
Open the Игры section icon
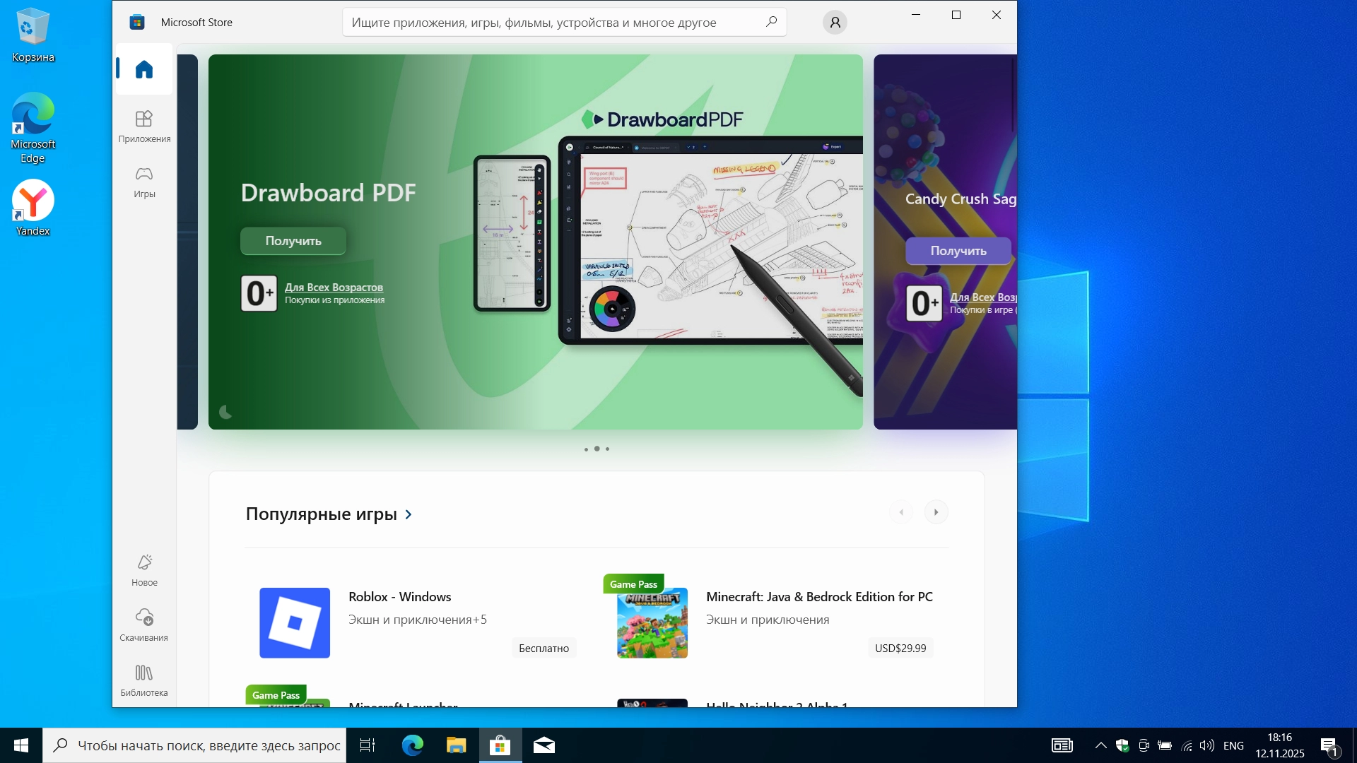pyautogui.click(x=144, y=175)
